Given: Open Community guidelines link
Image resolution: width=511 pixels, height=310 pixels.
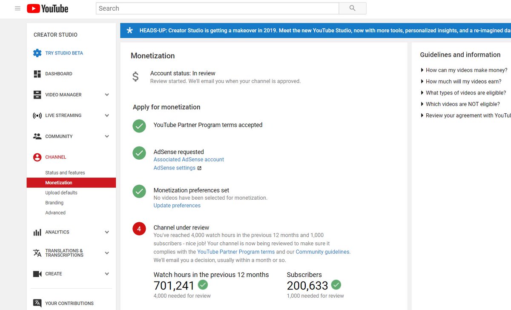Looking at the screenshot, I should pyautogui.click(x=322, y=252).
